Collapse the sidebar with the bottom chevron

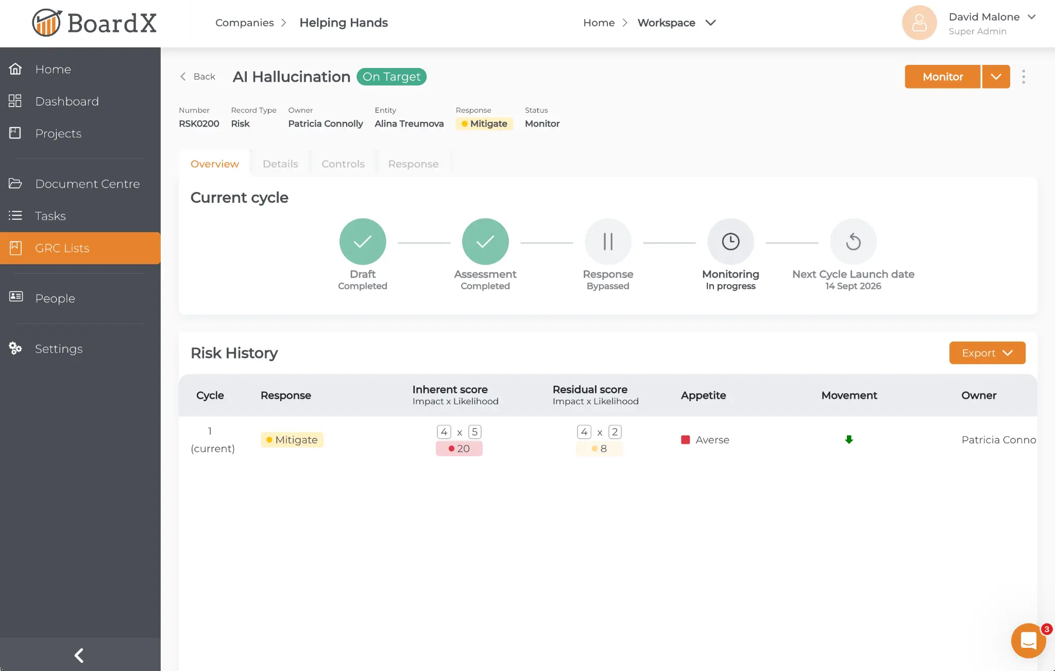[79, 655]
